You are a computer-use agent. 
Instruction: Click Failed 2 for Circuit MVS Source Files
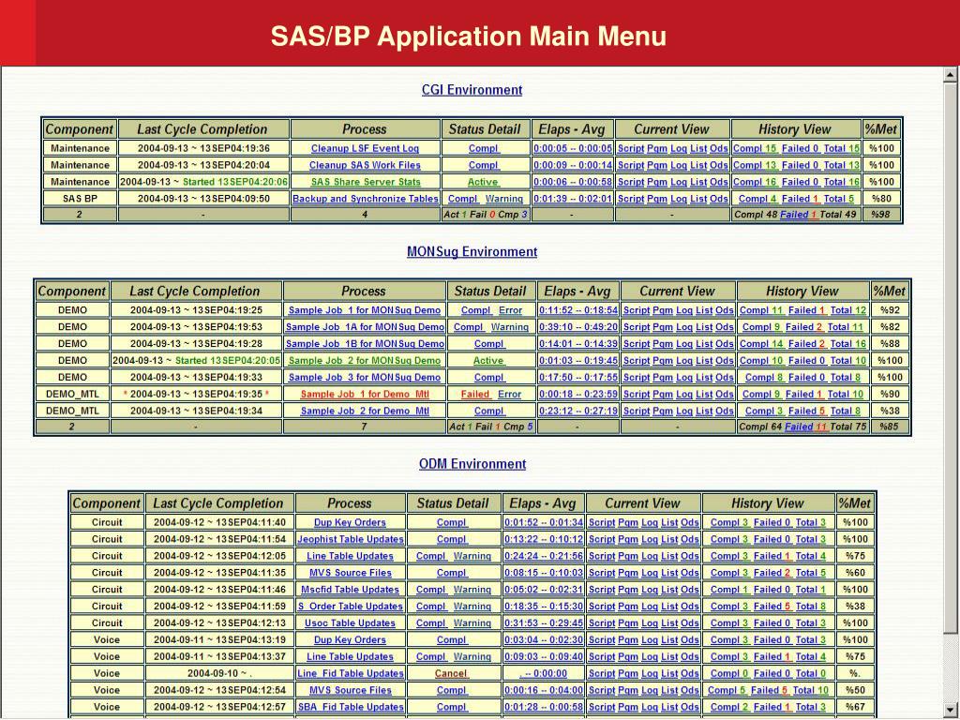pyautogui.click(x=772, y=573)
